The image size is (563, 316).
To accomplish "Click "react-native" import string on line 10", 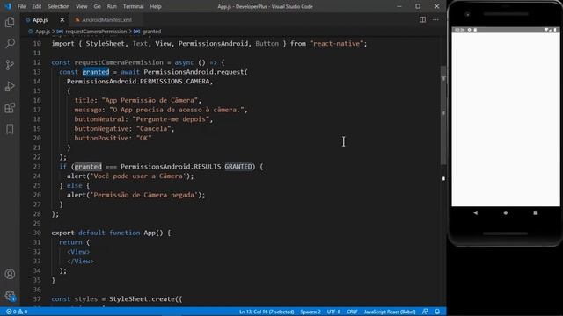I will pyautogui.click(x=336, y=43).
